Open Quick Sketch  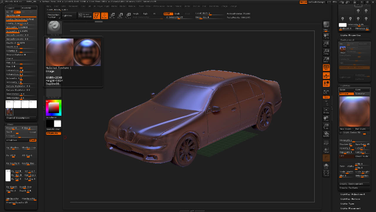(85, 16)
